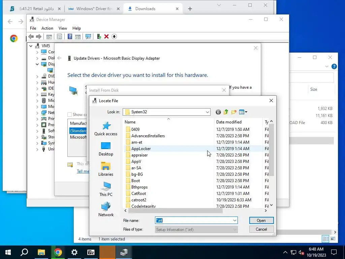Expand the DVD drives tree node

tap(37, 77)
